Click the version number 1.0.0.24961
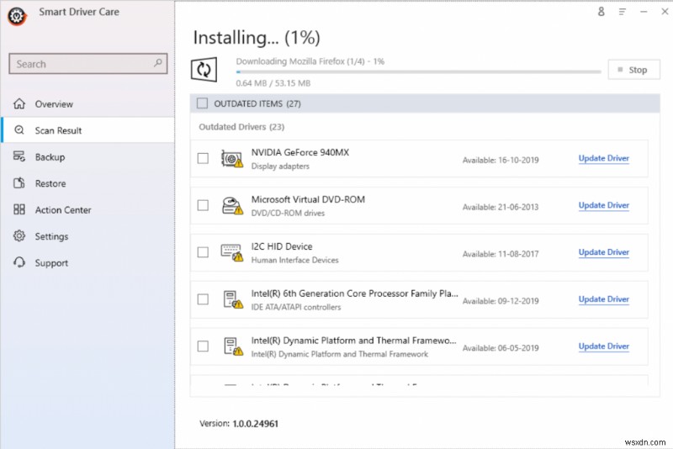 point(256,424)
